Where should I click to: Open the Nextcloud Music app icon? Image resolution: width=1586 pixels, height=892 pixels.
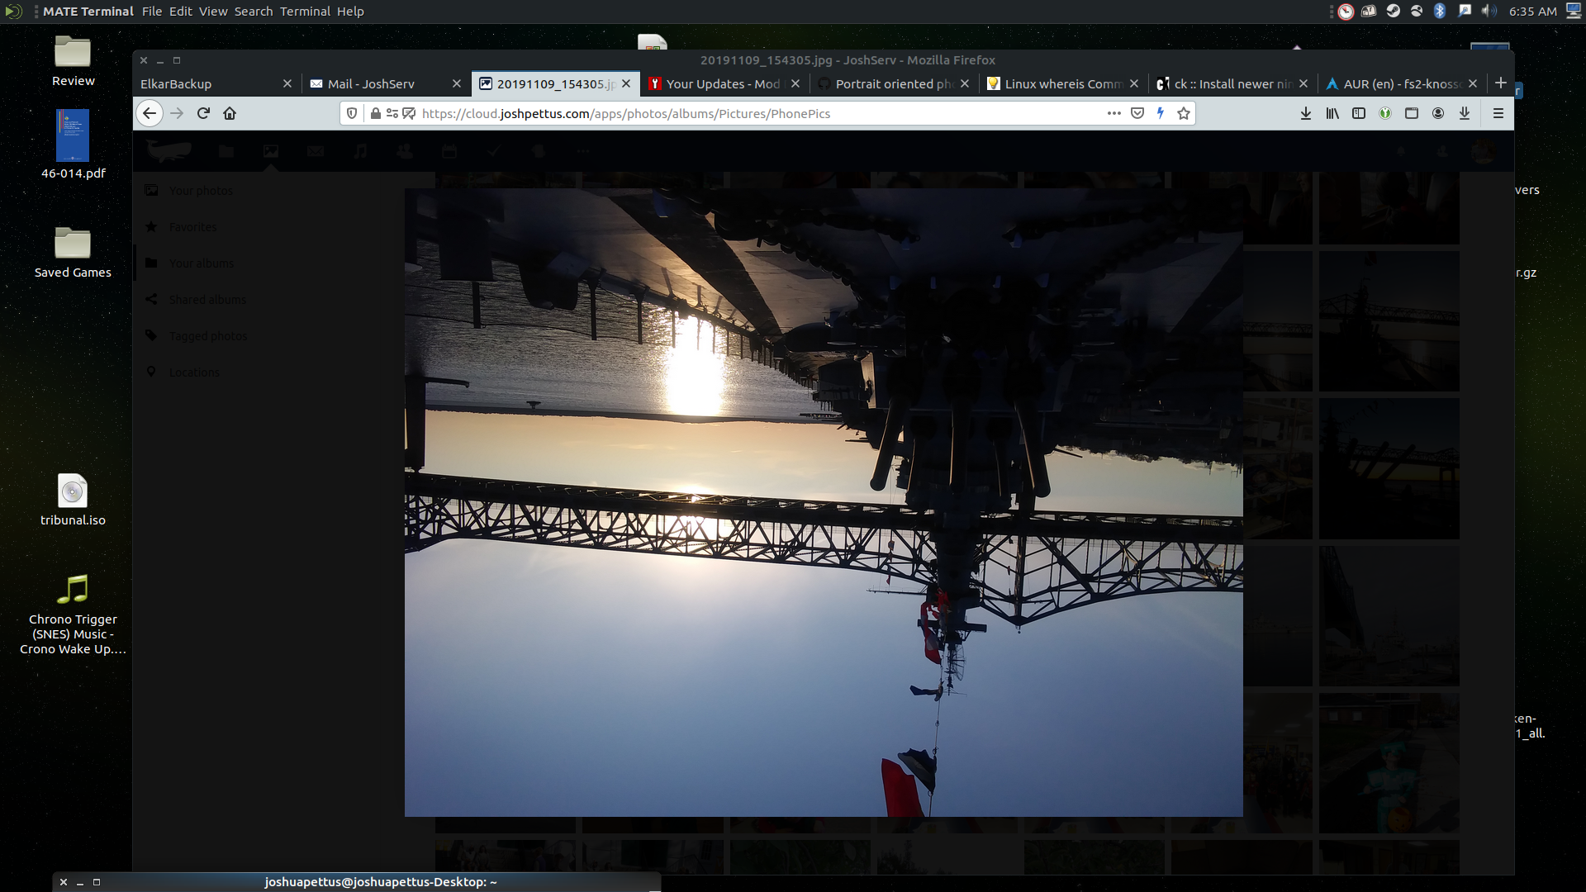[x=360, y=151]
